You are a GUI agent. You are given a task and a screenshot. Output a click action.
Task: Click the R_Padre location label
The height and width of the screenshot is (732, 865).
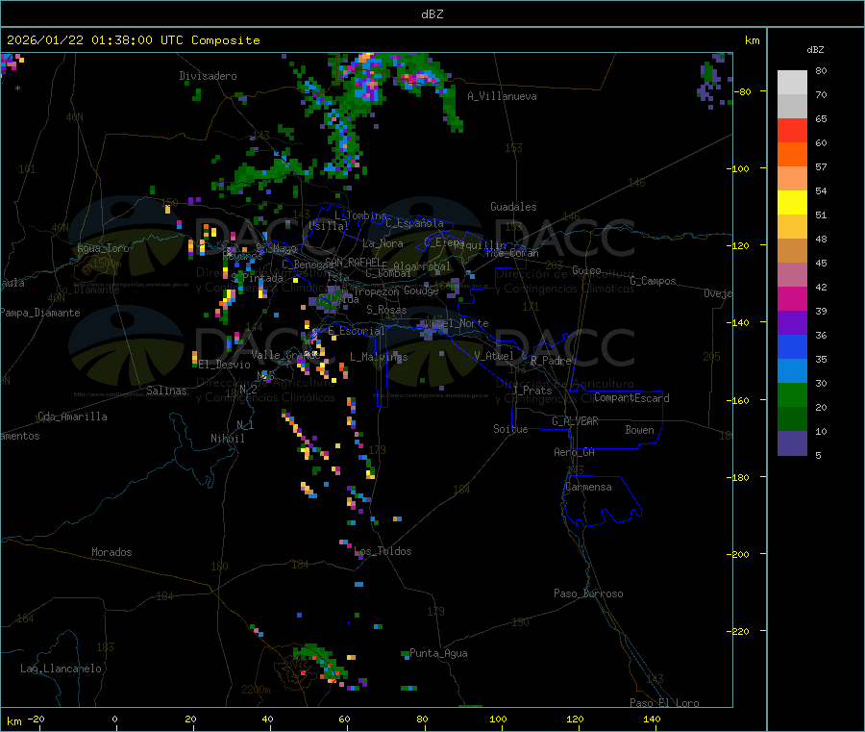(x=551, y=361)
